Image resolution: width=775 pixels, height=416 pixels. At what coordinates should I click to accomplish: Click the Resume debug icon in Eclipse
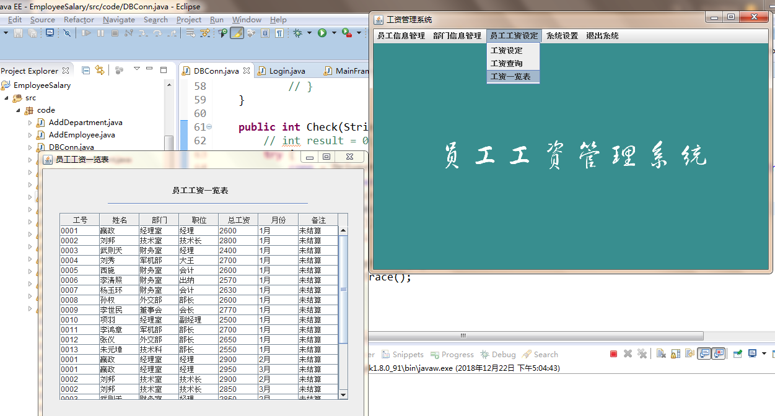(x=86, y=33)
